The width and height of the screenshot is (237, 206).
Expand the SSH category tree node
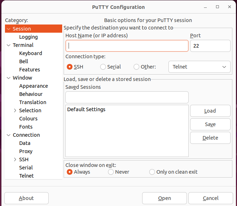(x=15, y=159)
